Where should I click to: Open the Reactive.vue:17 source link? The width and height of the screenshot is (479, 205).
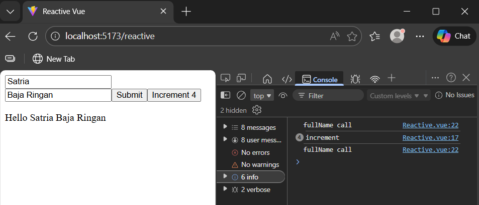tap(430, 137)
